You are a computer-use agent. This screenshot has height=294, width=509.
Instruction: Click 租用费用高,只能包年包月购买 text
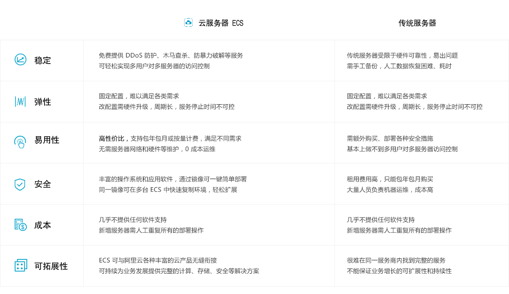(x=390, y=179)
